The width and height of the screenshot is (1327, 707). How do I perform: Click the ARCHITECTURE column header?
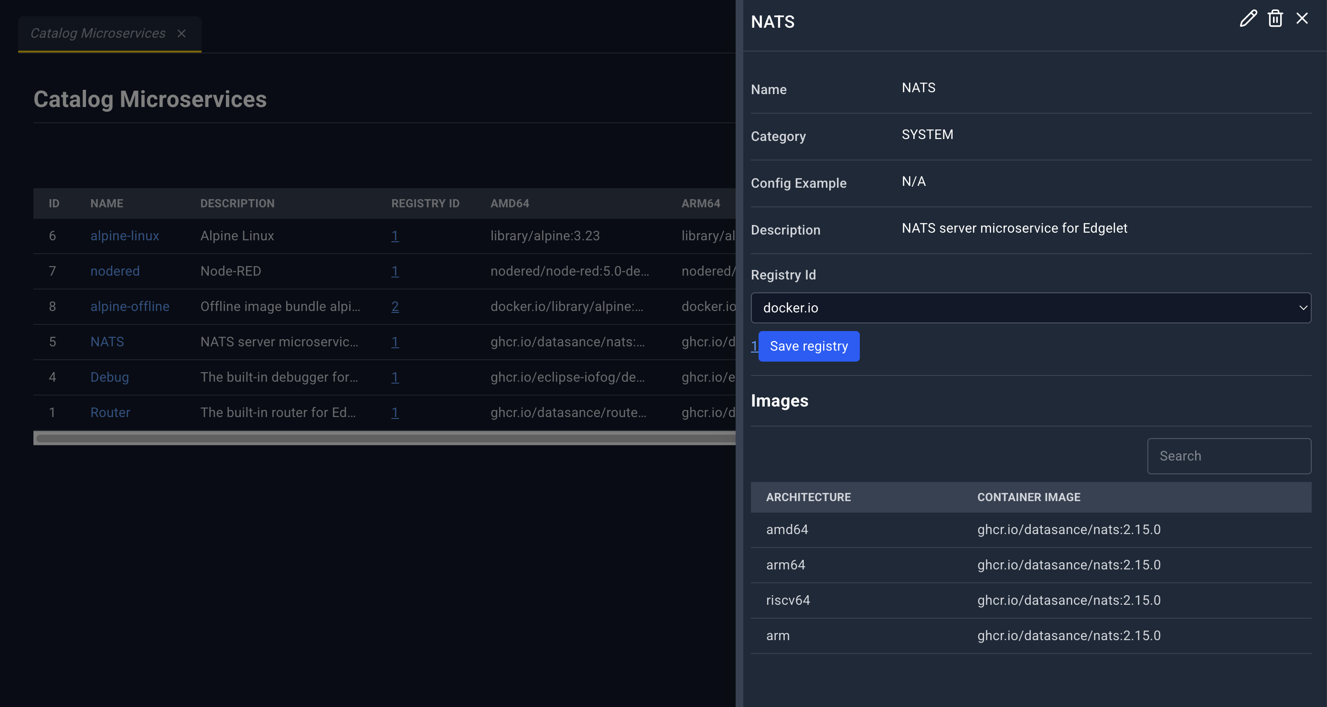pos(808,497)
